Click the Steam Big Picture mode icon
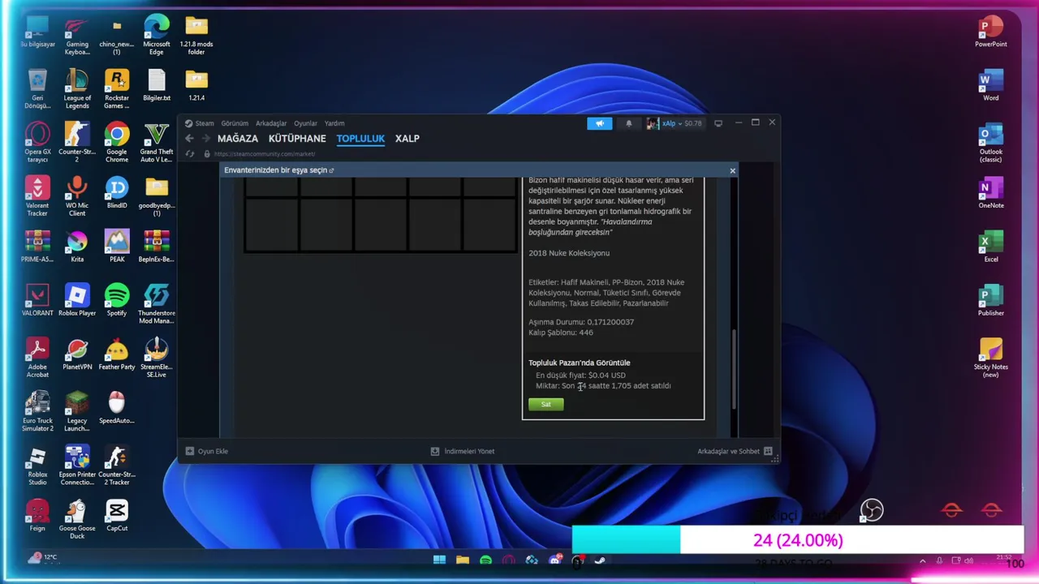Screen dimensions: 1039x584 click(x=718, y=123)
